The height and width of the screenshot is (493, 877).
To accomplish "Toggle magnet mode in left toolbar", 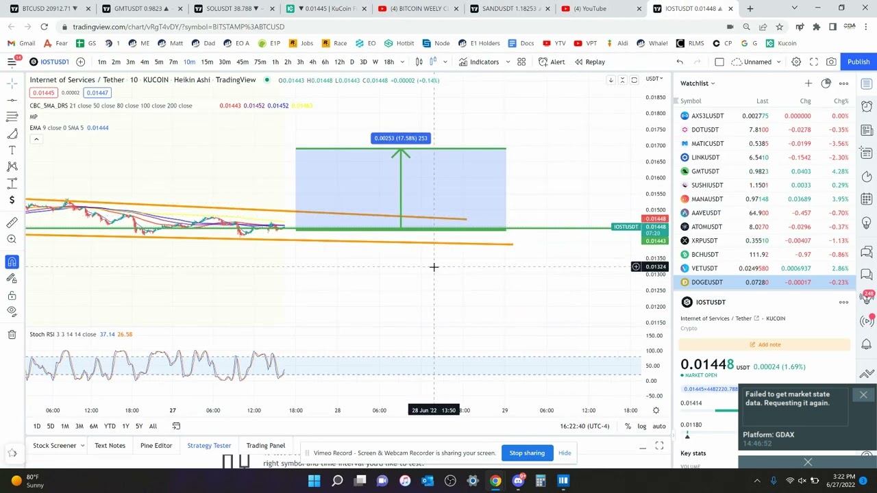I will point(12,262).
